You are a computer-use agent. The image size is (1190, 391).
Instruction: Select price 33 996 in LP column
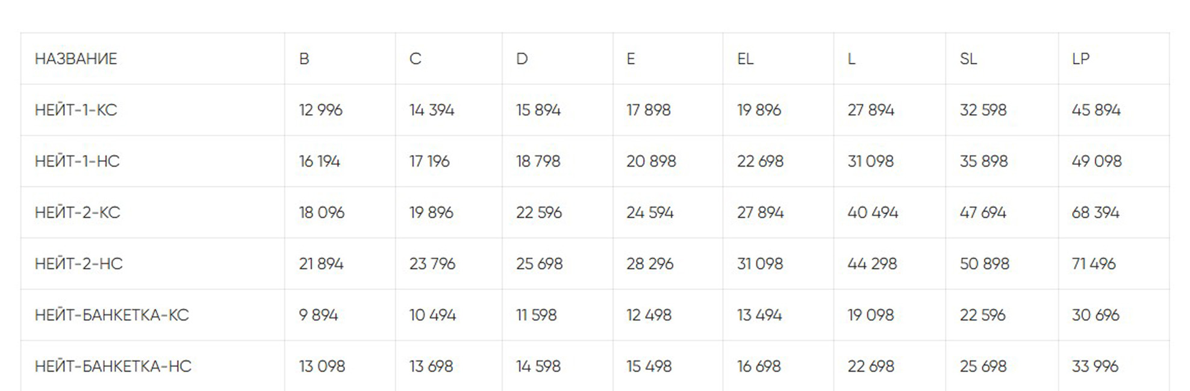1095,366
